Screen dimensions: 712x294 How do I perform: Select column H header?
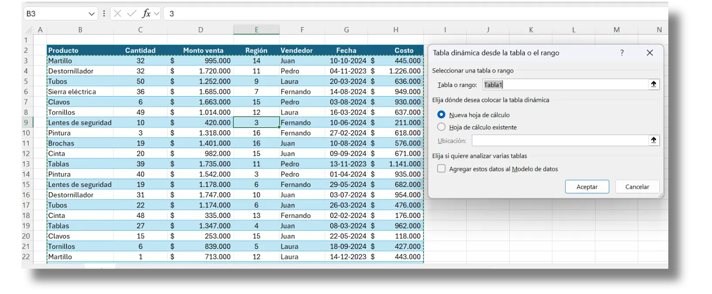396,30
